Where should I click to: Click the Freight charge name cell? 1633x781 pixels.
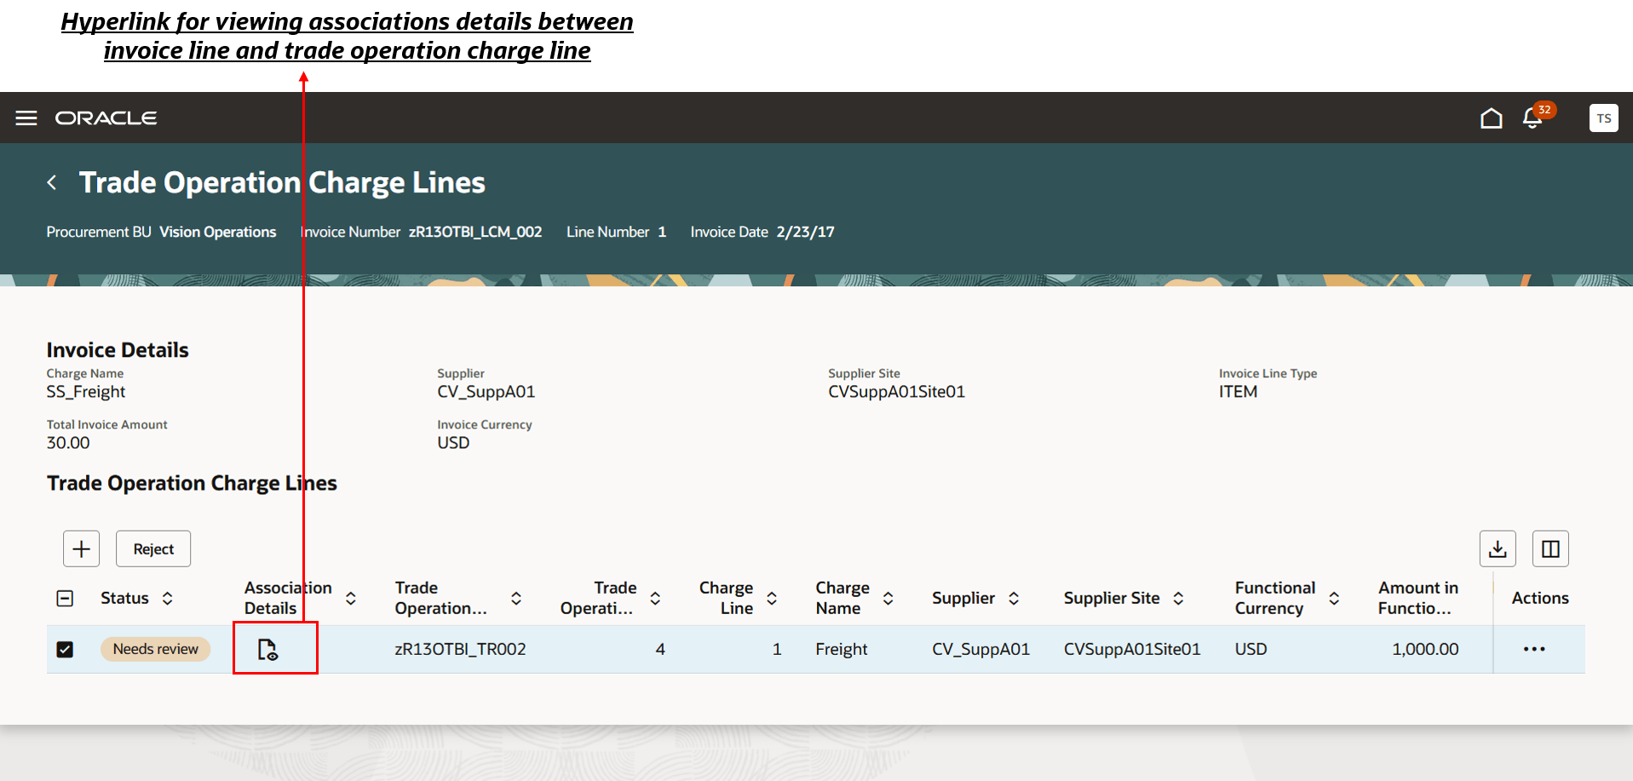click(842, 649)
